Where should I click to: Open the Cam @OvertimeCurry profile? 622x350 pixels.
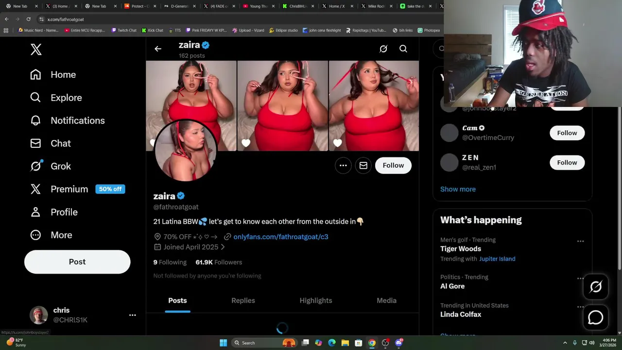(488, 133)
